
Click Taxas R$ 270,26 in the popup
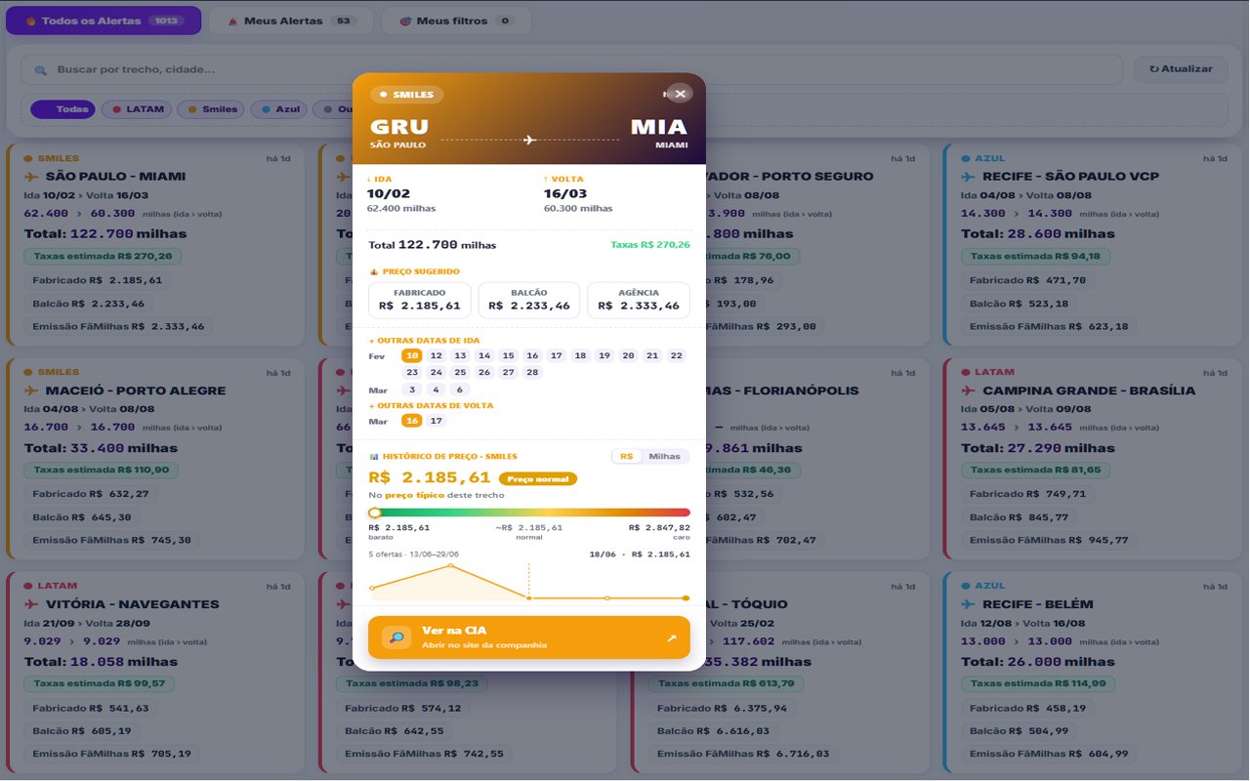(650, 245)
